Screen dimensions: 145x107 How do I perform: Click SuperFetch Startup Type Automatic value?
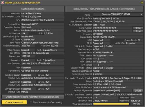point(36,85)
